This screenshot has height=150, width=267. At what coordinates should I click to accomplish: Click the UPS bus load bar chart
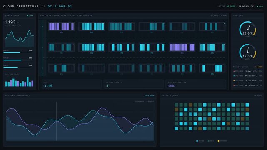[x=20, y=82]
